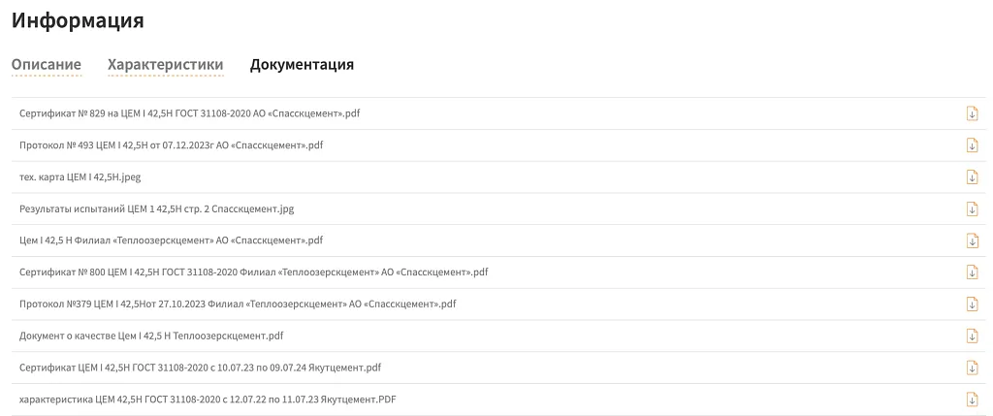Viewport: 993px width, 416px height.
Task: Download Сертификат Якутцемент file icon
Action: coord(972,368)
